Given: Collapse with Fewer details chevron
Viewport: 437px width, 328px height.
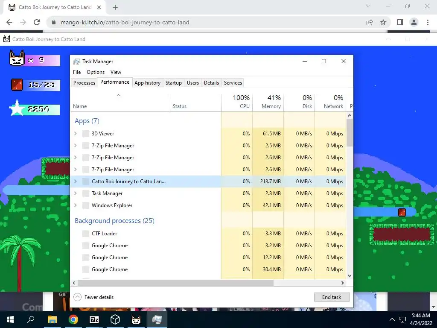Looking at the screenshot, I should [x=78, y=297].
